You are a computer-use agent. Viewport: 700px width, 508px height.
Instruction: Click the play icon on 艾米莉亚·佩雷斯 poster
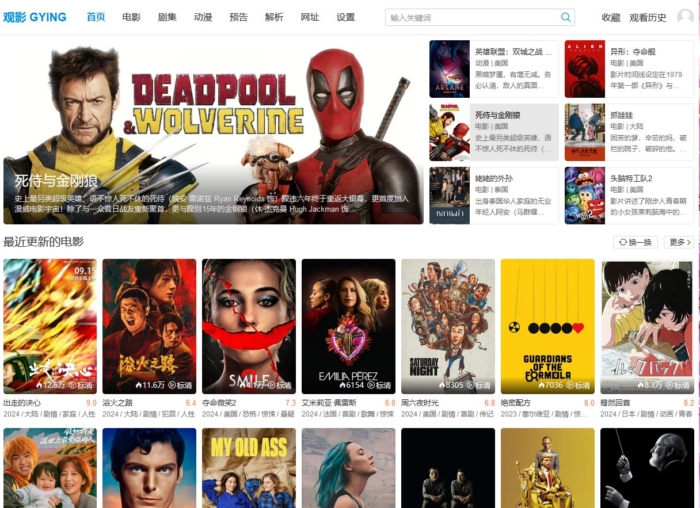pos(371,385)
